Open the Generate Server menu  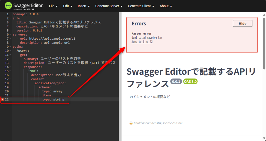tap(109, 6)
